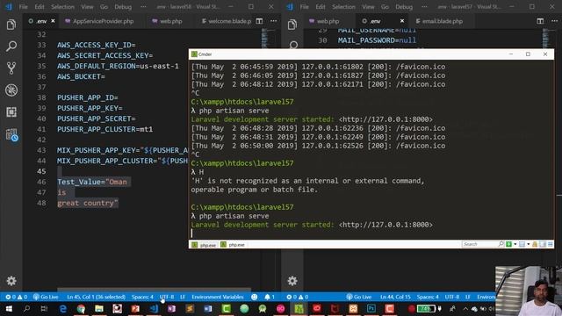Change UTF-8 encoding in left status bar
The width and height of the screenshot is (562, 316).
point(167,297)
